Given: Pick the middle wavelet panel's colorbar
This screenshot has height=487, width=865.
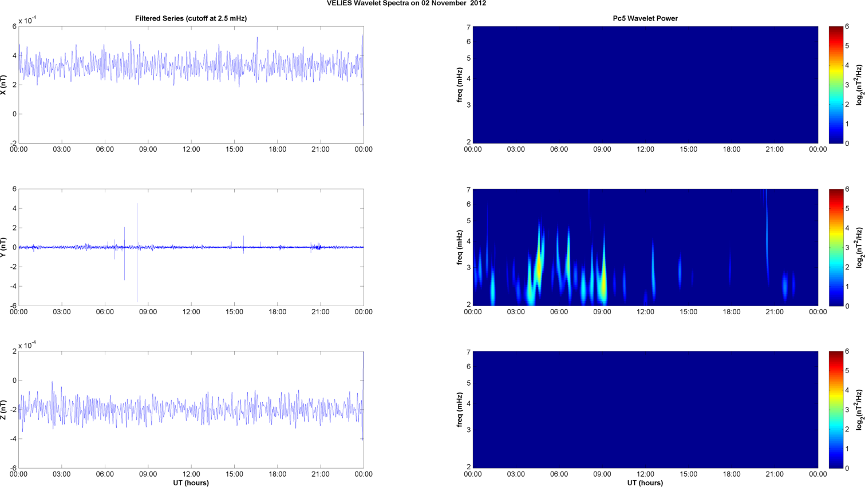Looking at the screenshot, I should (x=836, y=247).
